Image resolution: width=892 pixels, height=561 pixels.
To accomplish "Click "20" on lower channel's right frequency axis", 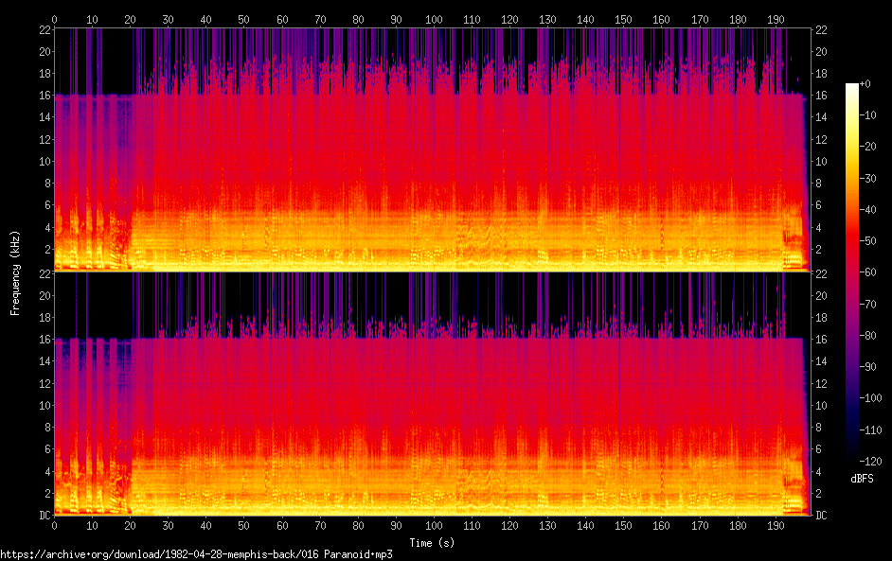I will tap(821, 295).
